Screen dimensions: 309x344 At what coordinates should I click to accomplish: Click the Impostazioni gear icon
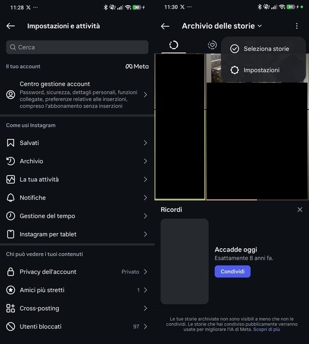(235, 70)
